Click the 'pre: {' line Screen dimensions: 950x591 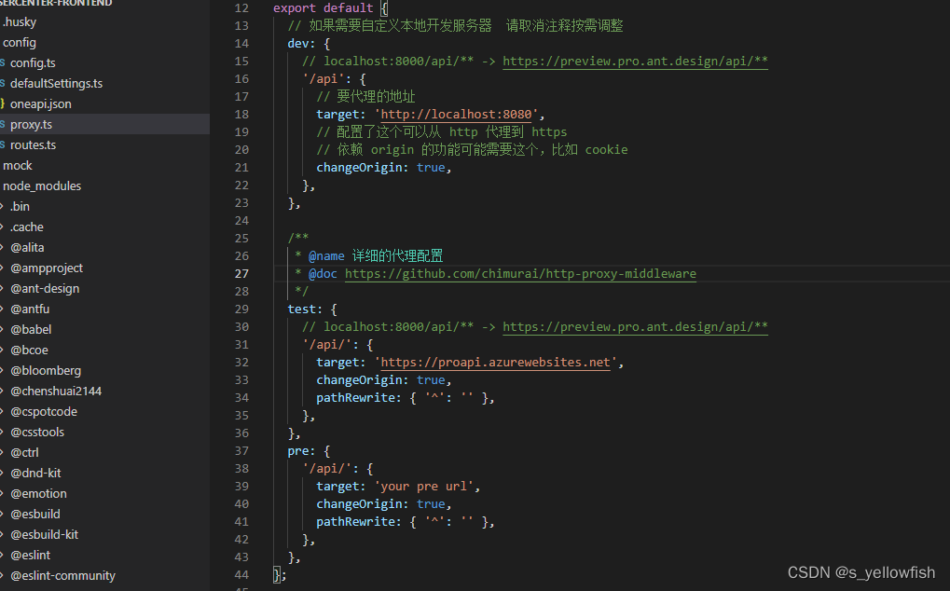(309, 451)
